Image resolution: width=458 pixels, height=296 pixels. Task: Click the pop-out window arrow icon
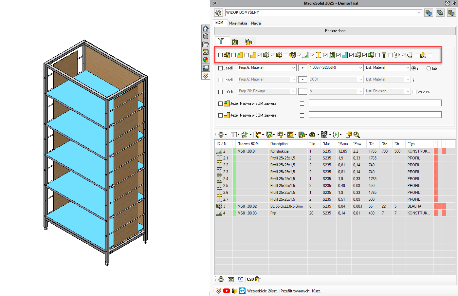tap(349, 135)
